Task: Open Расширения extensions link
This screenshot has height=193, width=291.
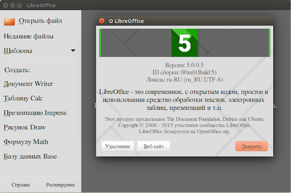Action: 60,185
